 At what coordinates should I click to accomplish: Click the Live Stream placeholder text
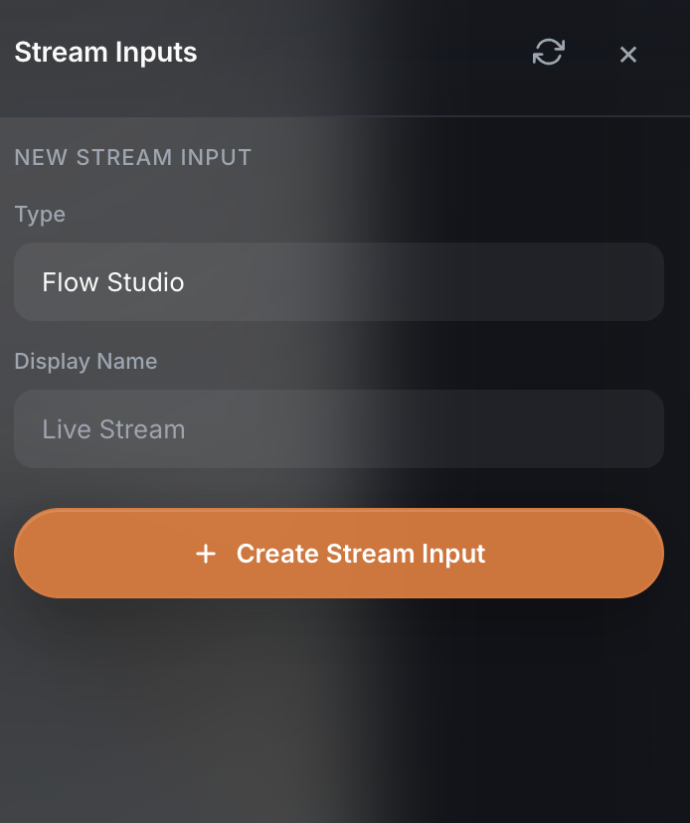[113, 429]
